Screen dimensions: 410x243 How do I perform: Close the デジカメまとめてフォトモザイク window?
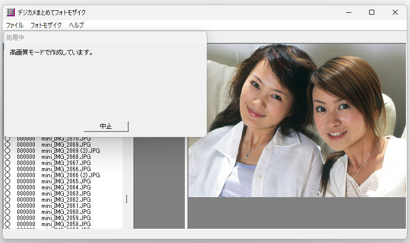click(x=395, y=12)
